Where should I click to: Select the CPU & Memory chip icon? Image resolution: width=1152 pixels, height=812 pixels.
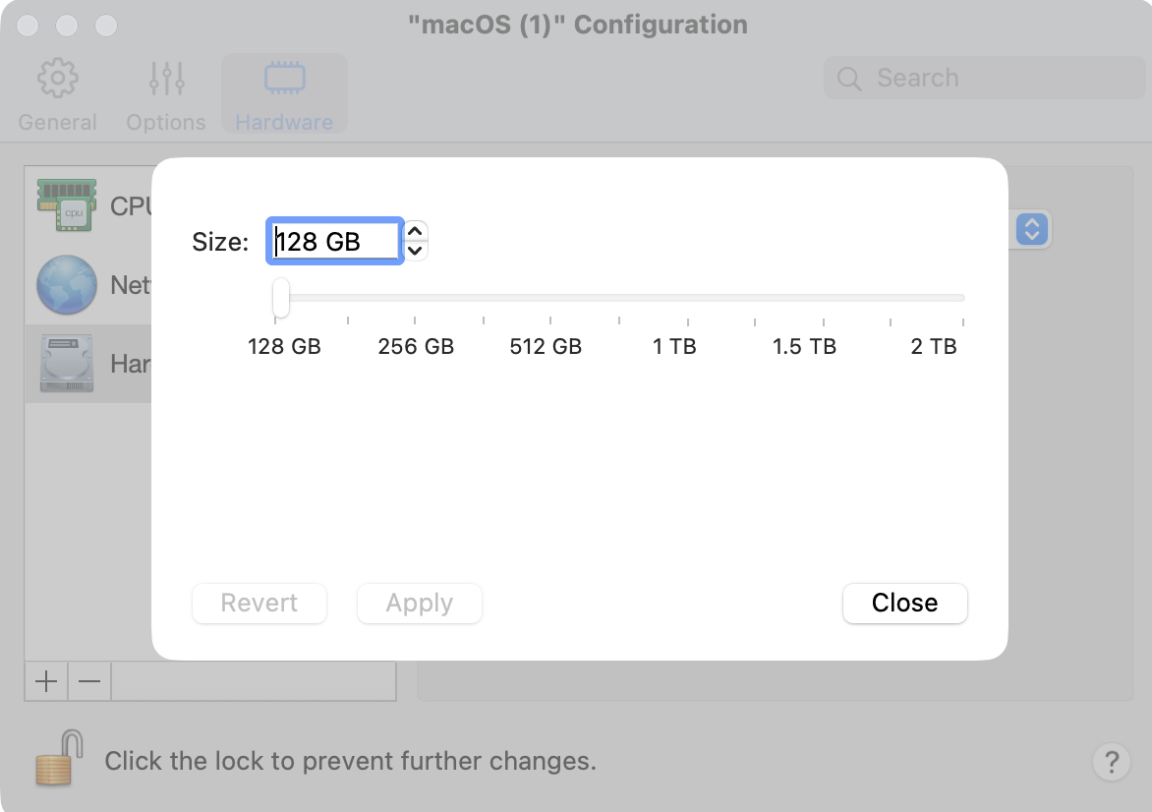67,203
